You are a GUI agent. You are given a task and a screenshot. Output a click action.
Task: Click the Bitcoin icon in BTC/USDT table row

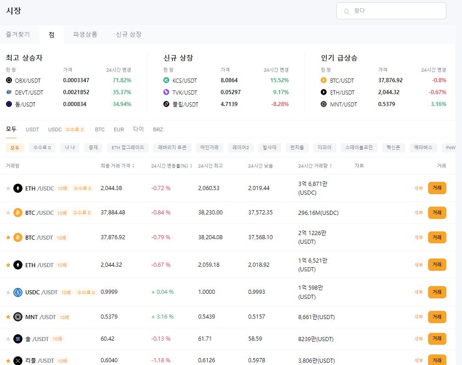point(18,237)
